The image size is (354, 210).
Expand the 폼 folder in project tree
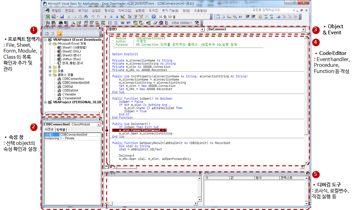pos(50,67)
